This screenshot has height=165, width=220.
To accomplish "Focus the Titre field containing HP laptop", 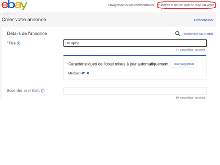I will click(x=135, y=43).
